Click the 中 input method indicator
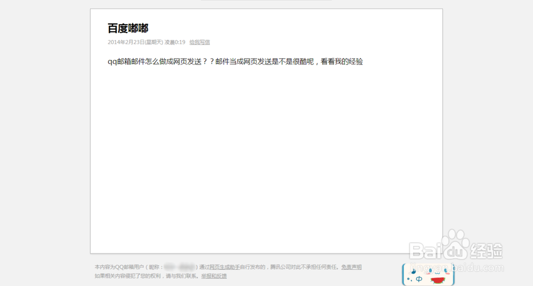Image resolution: width=533 pixels, height=286 pixels. [x=419, y=279]
